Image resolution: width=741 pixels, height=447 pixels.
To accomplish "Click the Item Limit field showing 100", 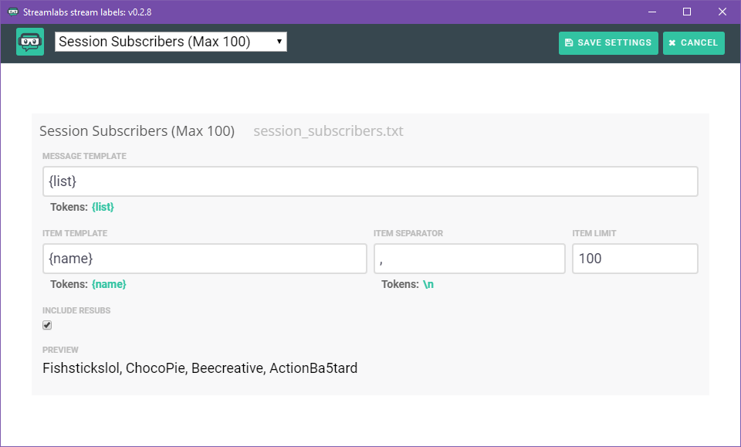I will pos(635,259).
